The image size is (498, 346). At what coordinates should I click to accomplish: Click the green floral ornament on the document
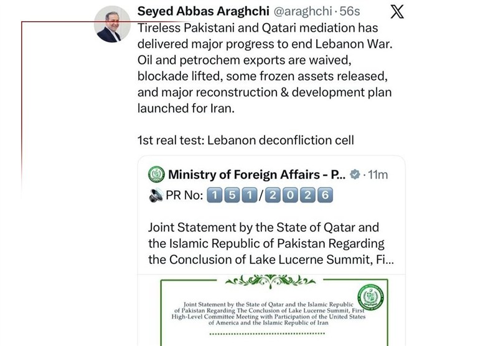click(x=270, y=280)
